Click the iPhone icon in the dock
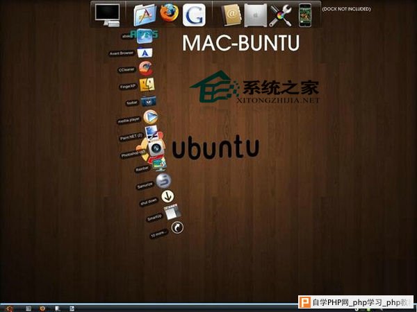This screenshot has width=417, height=312. (304, 14)
